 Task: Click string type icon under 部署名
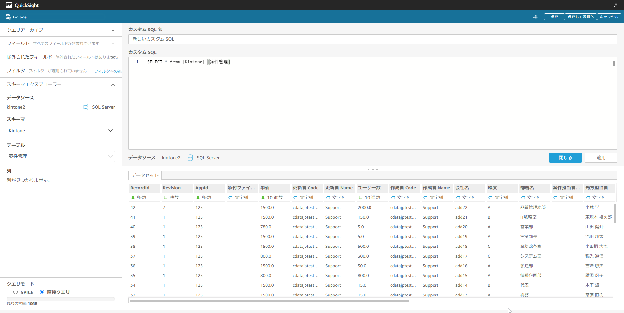click(523, 198)
